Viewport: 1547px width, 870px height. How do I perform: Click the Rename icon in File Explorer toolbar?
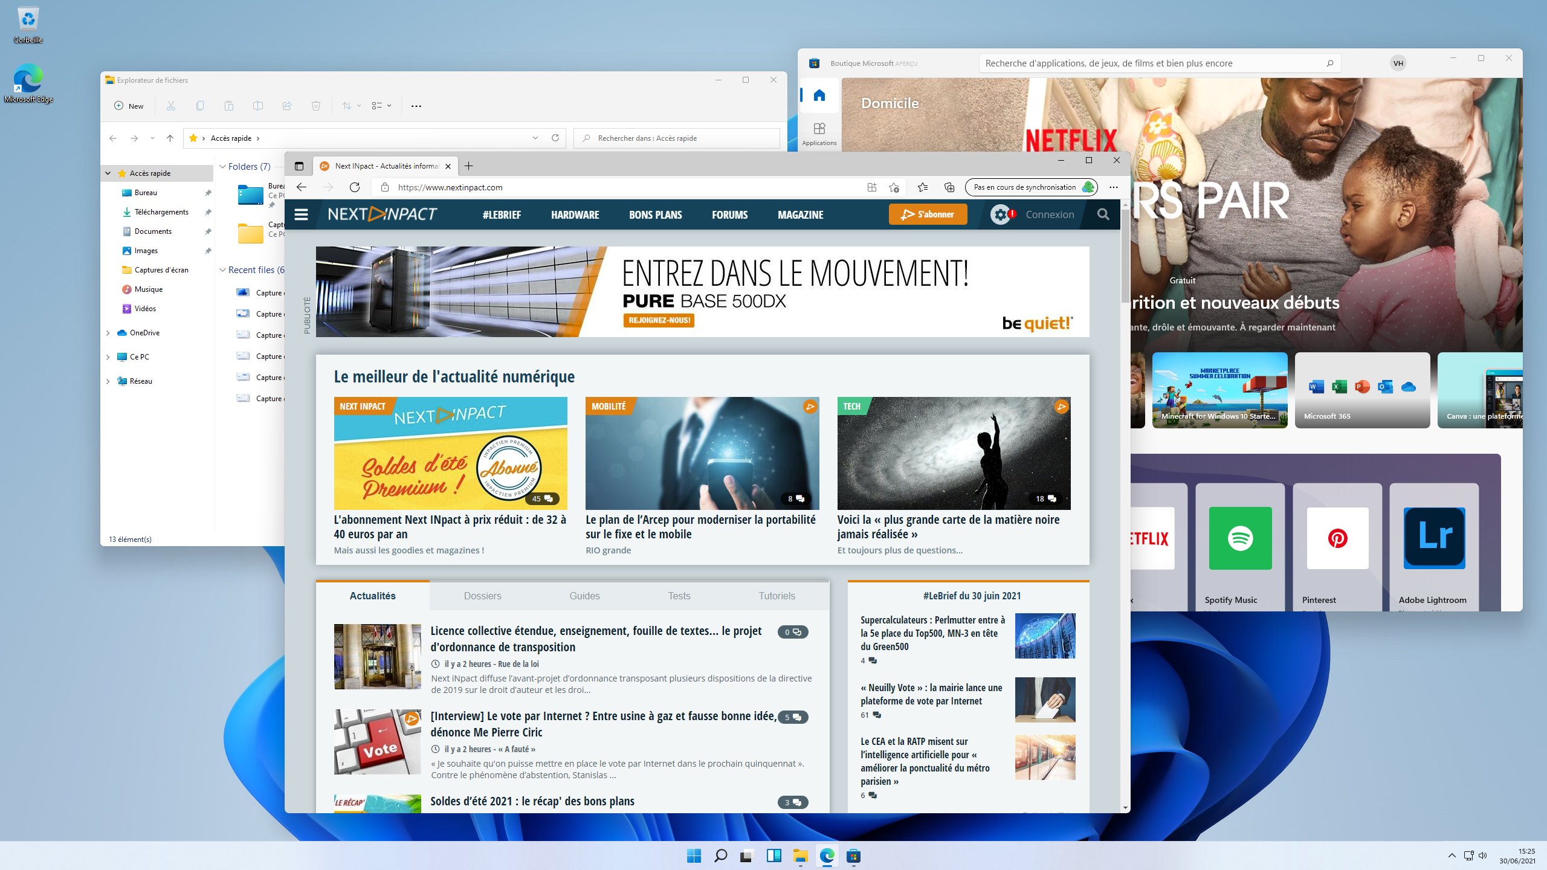pos(258,106)
